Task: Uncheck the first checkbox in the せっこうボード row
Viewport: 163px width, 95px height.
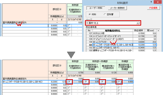Action: click(69, 82)
